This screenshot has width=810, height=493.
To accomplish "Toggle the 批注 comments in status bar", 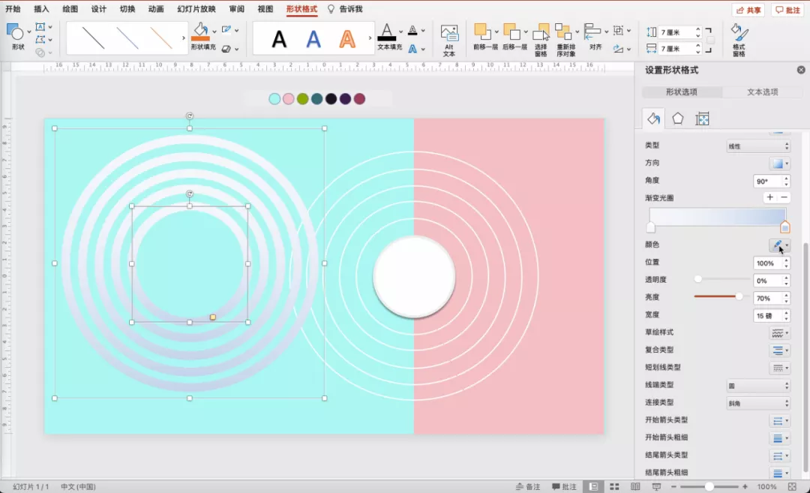I will [564, 486].
